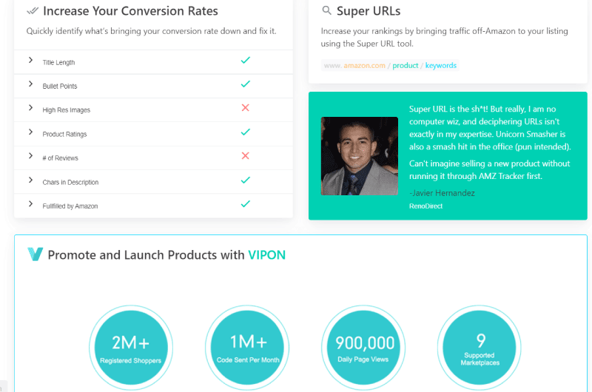Click the '# of Reviews' label

point(61,158)
